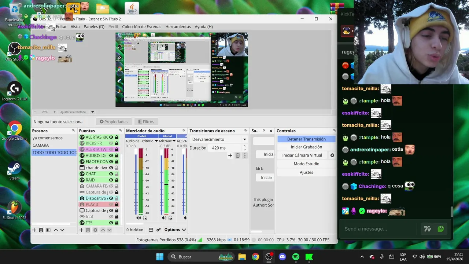Click Iniciar Cámara Virtual button
Viewport: 469px width, 264px height.
click(302, 155)
